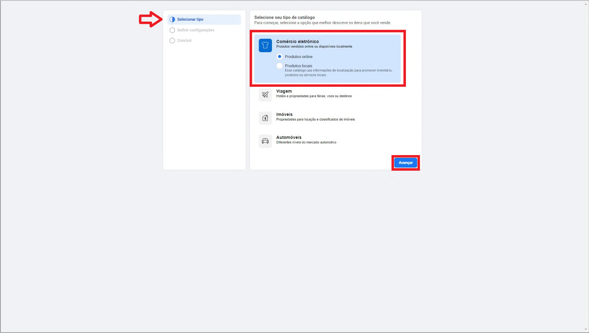
Task: Click the Comércio eletrônico heading
Action: 297,42
